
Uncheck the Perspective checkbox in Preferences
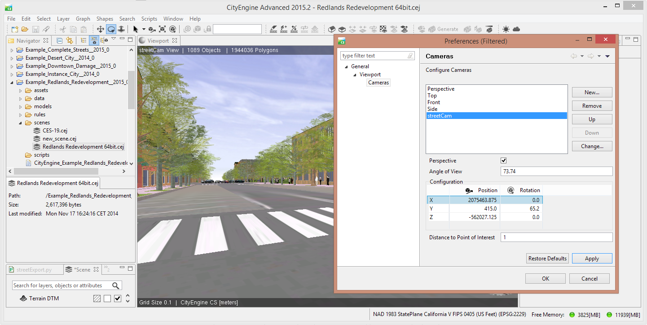[x=503, y=161]
